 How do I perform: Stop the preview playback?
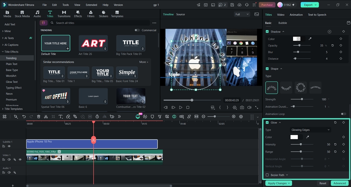(x=188, y=107)
